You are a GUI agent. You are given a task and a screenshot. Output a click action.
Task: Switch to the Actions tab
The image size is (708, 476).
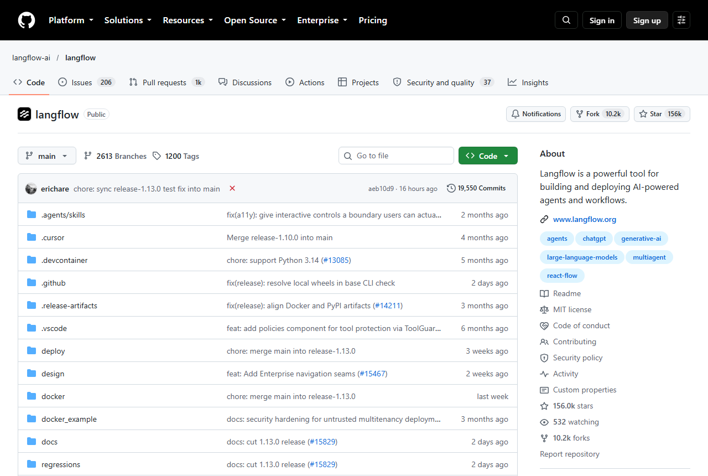click(x=305, y=82)
